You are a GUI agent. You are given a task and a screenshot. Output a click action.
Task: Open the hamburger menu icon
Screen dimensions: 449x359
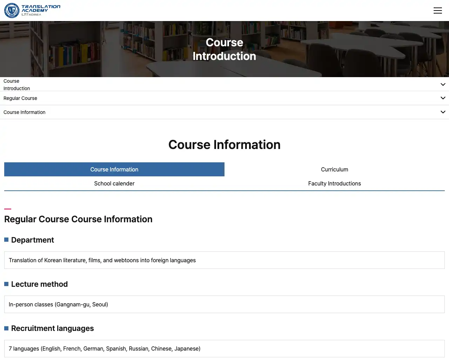coord(437,11)
